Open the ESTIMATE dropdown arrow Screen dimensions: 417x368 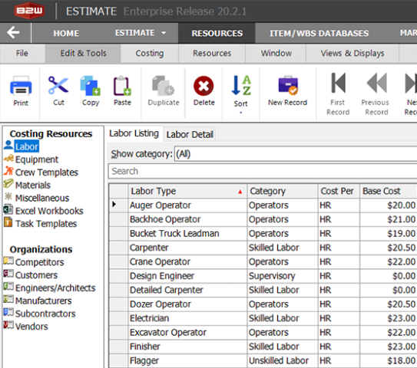click(x=164, y=33)
